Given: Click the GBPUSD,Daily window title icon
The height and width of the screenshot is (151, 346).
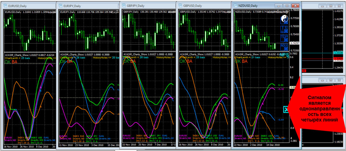Looking at the screenshot, I should pyautogui.click(x=180, y=6).
